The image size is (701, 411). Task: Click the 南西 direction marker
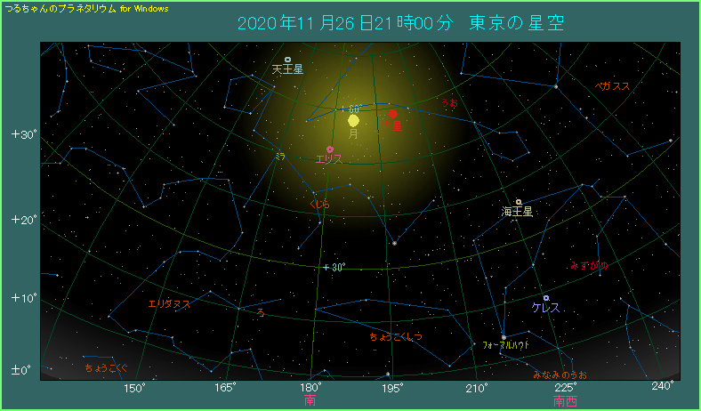pyautogui.click(x=564, y=401)
